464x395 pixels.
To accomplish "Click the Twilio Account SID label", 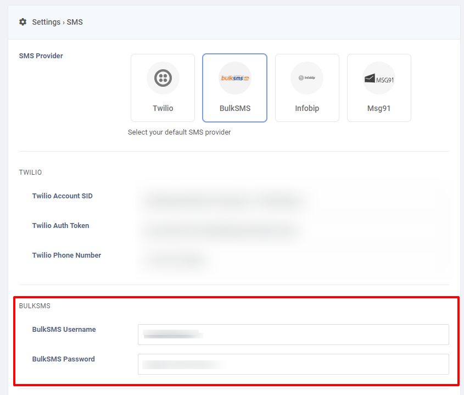I will tap(62, 196).
